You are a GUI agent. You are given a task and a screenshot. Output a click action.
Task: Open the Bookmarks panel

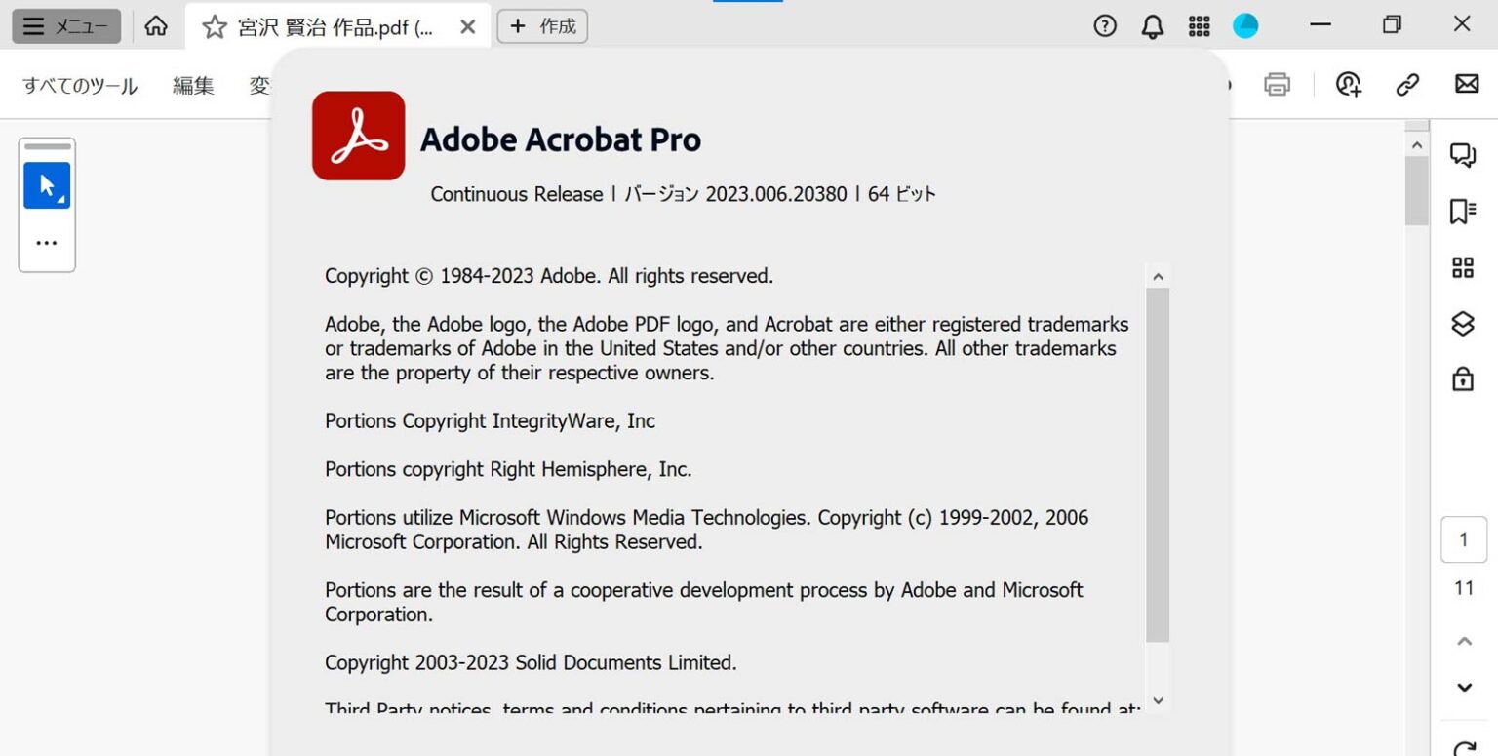(x=1464, y=209)
